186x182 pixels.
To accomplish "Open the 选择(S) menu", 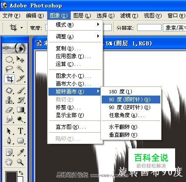I will [106, 16].
